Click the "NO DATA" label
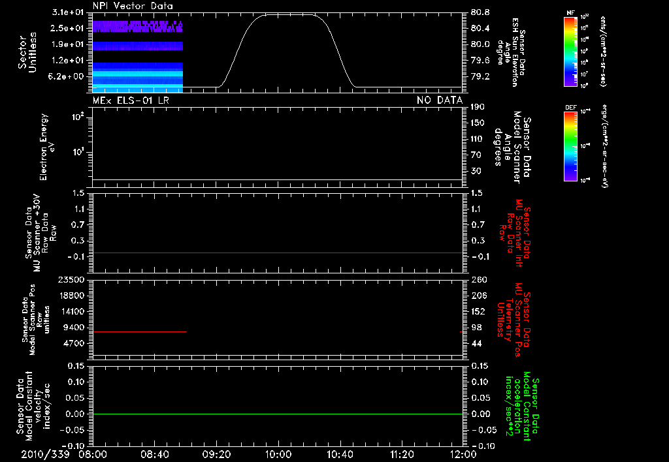The height and width of the screenshot is (462, 669). pos(440,100)
